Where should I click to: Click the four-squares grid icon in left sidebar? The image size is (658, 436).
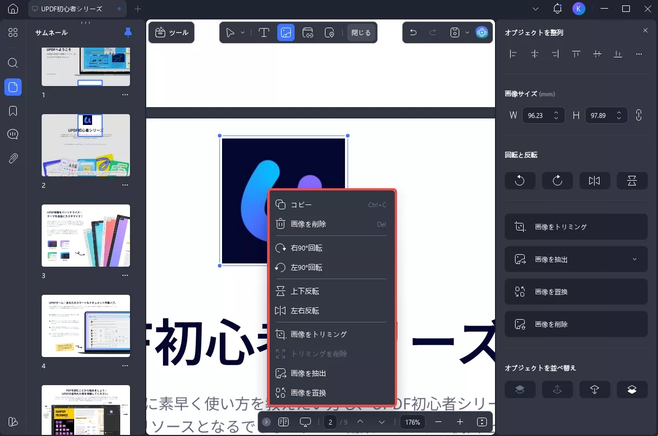(x=13, y=32)
